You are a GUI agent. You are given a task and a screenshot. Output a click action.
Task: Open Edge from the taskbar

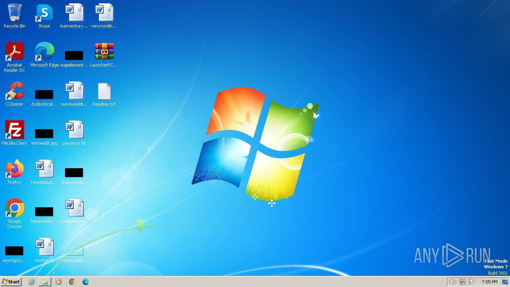coord(86,282)
